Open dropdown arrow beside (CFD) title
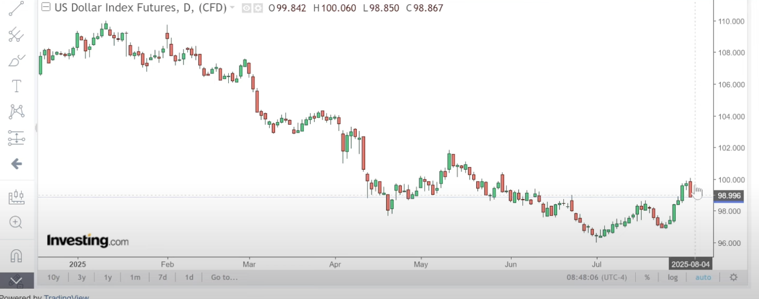759x299 pixels. [232, 8]
